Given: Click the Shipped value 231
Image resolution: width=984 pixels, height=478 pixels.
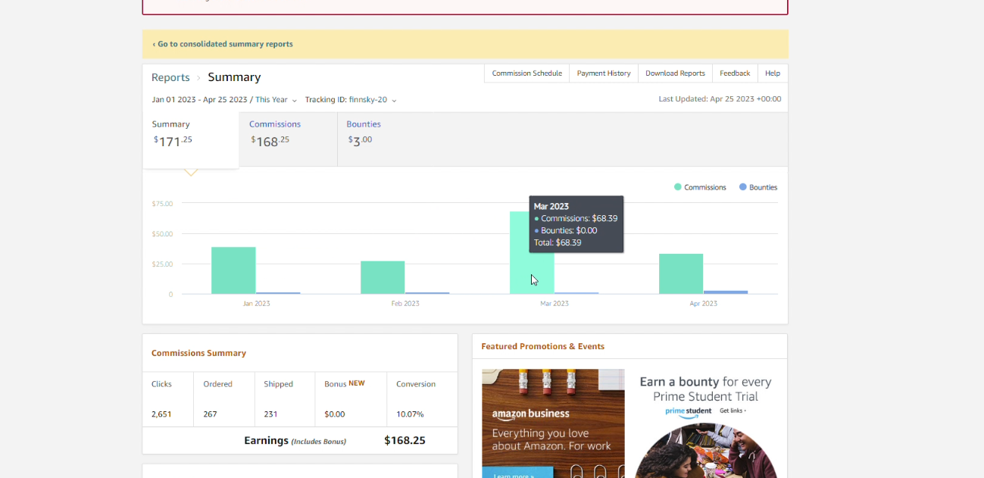Looking at the screenshot, I should click(x=271, y=414).
